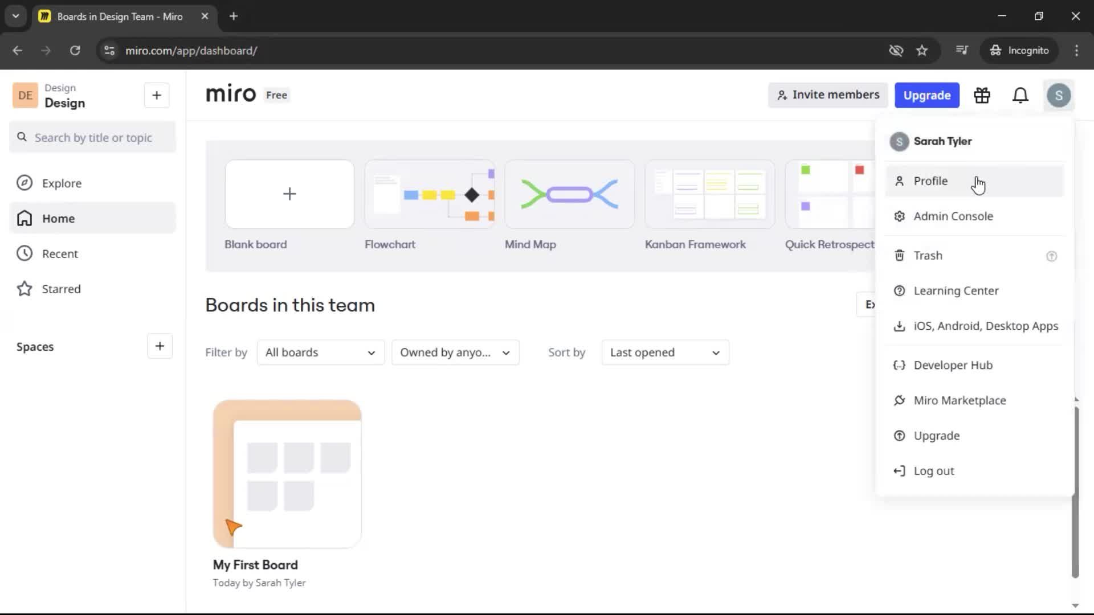This screenshot has height=615, width=1094.
Task: Click Sarah Tyler name in menu header
Action: click(942, 141)
